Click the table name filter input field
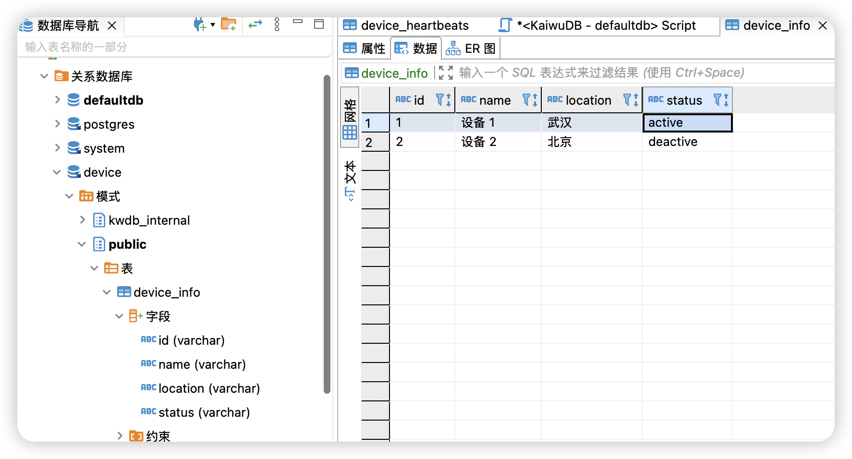The height and width of the screenshot is (459, 852). click(x=173, y=47)
